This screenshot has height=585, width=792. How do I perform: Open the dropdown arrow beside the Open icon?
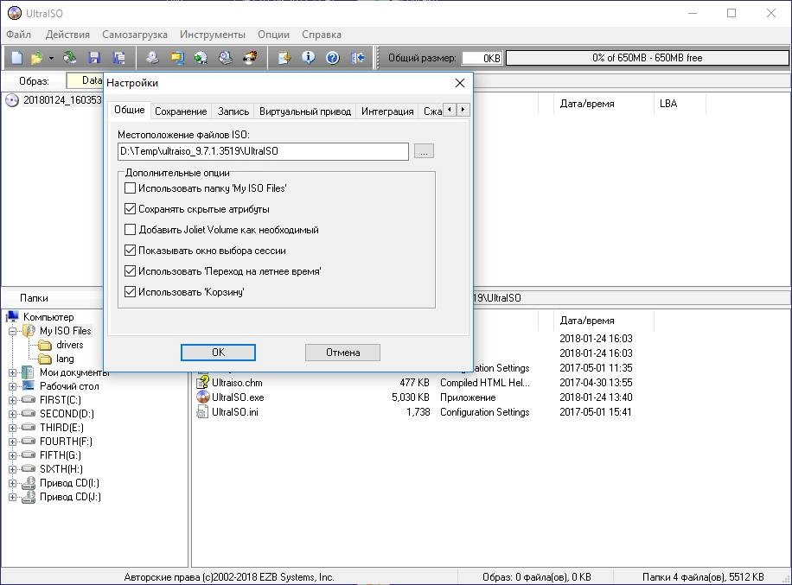click(x=51, y=58)
